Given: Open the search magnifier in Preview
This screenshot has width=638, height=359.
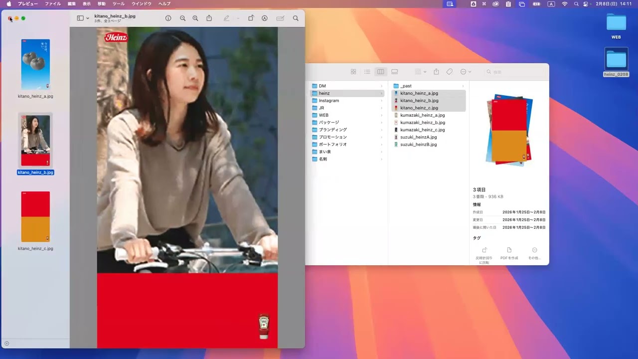Looking at the screenshot, I should [296, 18].
